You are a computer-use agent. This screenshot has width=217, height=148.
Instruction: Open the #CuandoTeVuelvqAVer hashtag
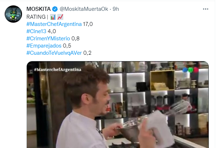tap(54, 53)
